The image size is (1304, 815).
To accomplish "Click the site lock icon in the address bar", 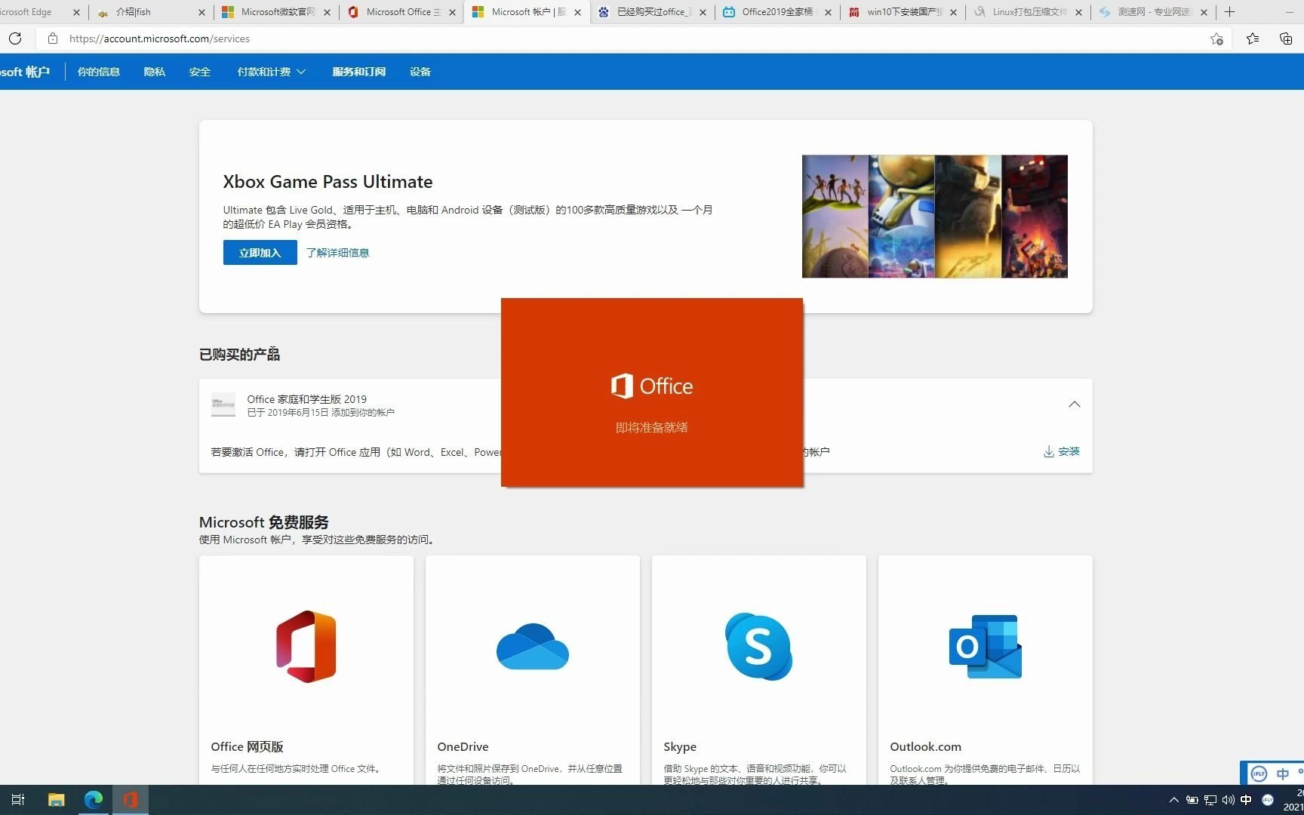I will [53, 38].
